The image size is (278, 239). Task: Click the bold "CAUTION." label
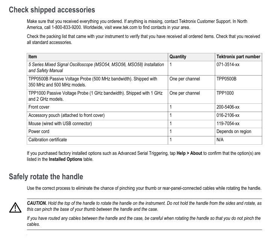point(37,203)
